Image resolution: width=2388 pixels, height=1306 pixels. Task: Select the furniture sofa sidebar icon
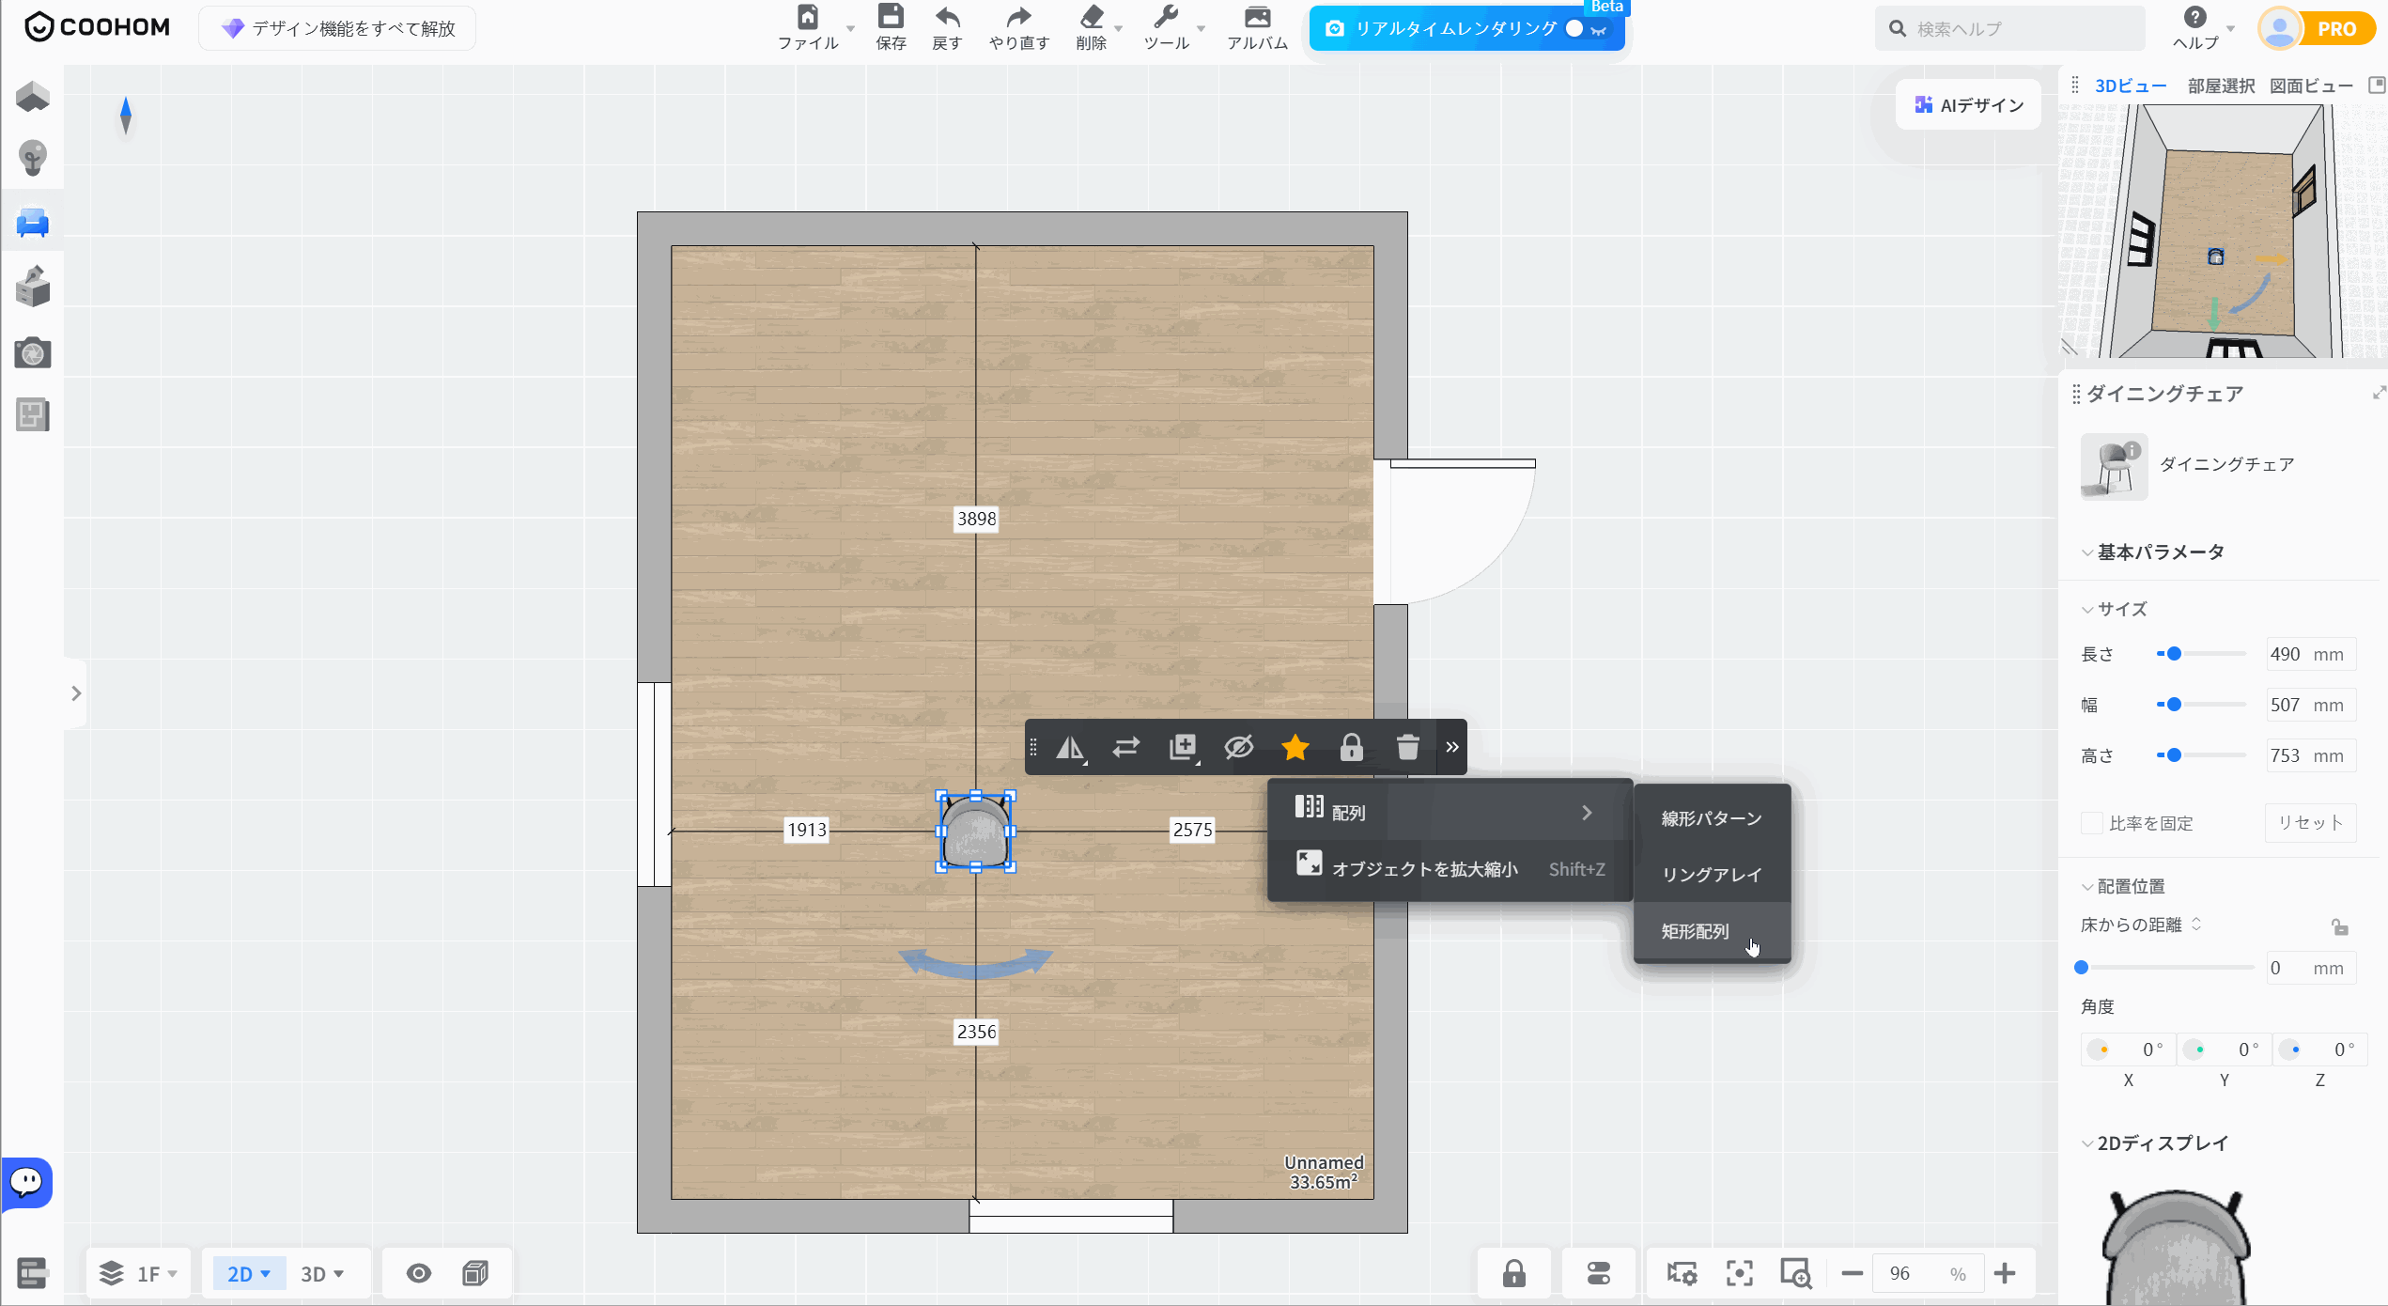[33, 223]
